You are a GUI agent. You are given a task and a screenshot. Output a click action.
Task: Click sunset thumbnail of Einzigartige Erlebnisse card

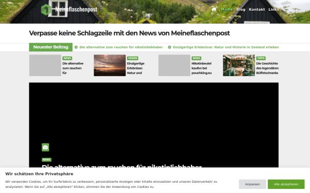click(x=110, y=65)
